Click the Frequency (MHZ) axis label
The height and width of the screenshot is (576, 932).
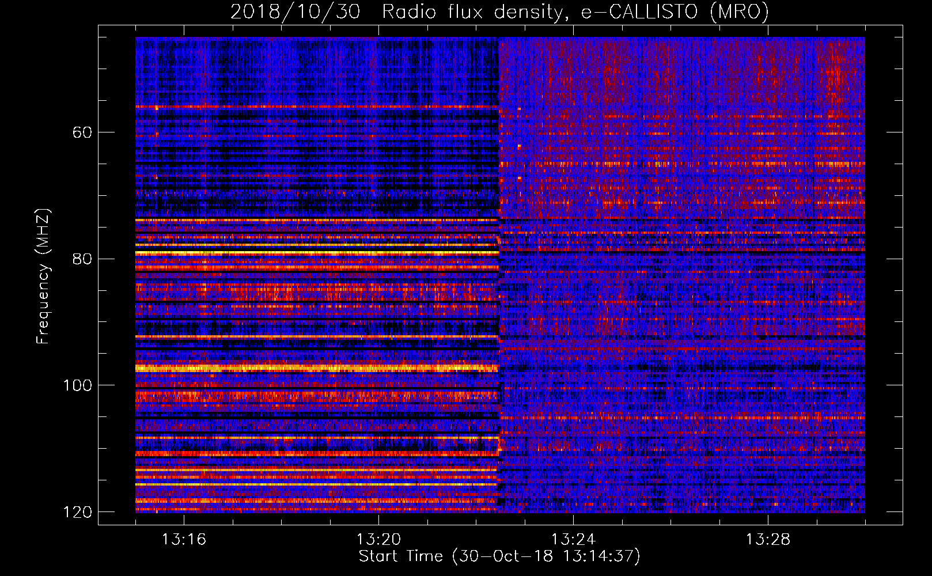(x=43, y=276)
